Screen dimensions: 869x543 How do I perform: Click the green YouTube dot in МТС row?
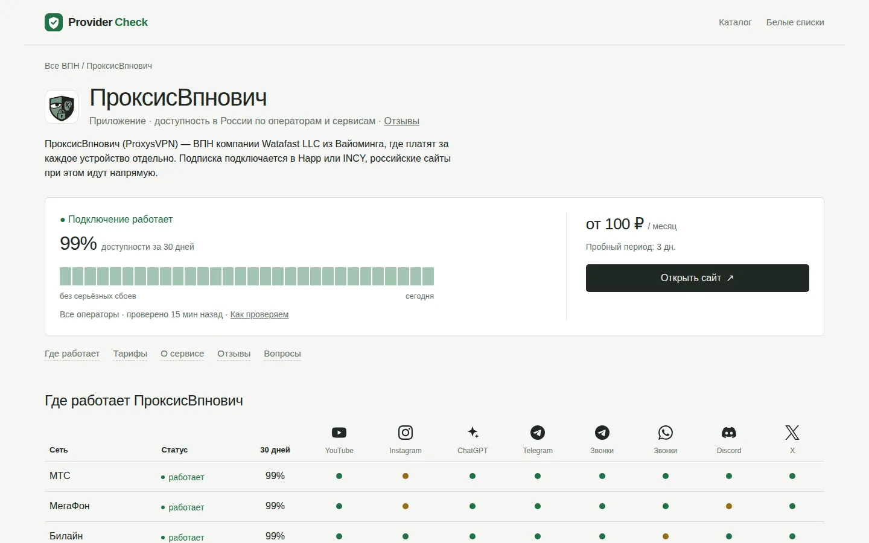coord(339,476)
